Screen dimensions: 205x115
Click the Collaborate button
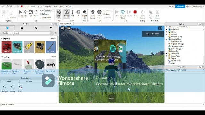180,6
